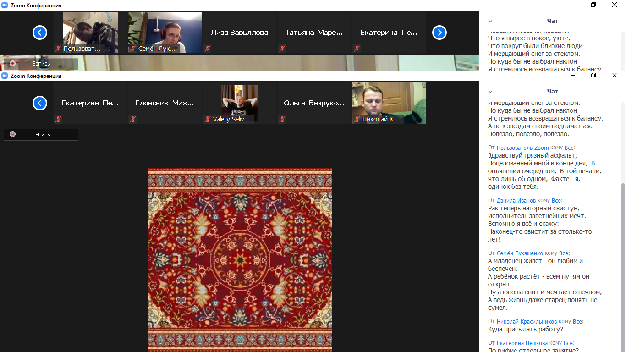Viewport: 626px width, 352px height.
Task: Click Чат header in back window
Action: point(552,21)
